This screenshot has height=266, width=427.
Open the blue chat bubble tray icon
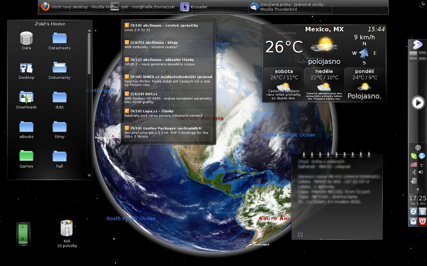[422, 156]
